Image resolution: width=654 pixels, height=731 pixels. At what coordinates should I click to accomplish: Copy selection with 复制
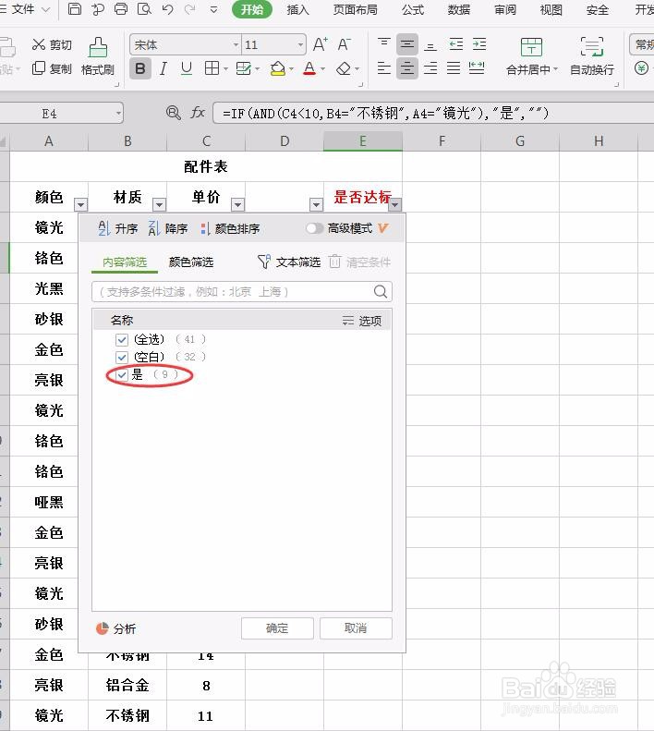click(x=53, y=68)
